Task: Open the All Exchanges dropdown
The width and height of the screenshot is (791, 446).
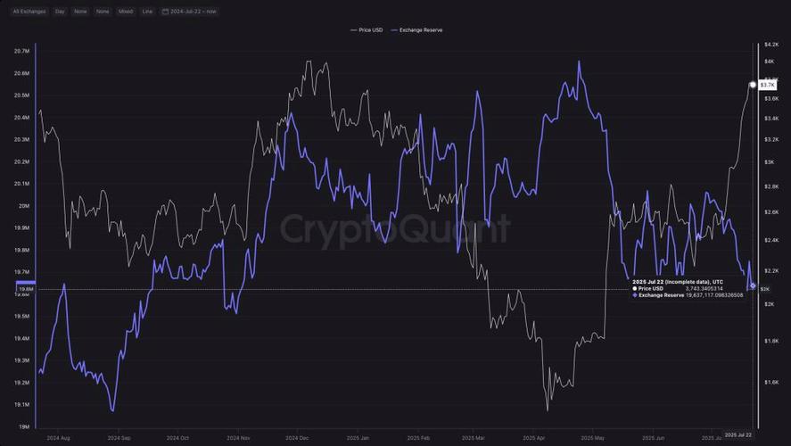Action: tap(28, 12)
